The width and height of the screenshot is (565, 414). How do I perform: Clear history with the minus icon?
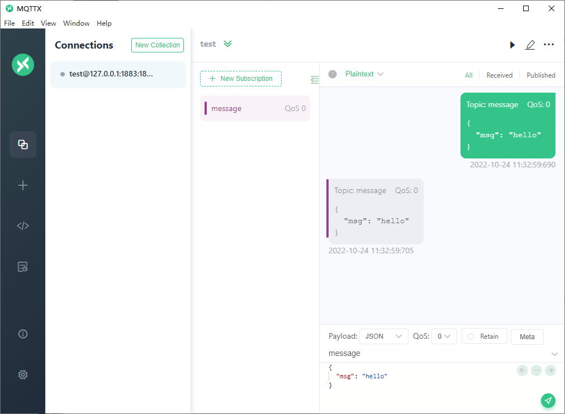pyautogui.click(x=536, y=370)
